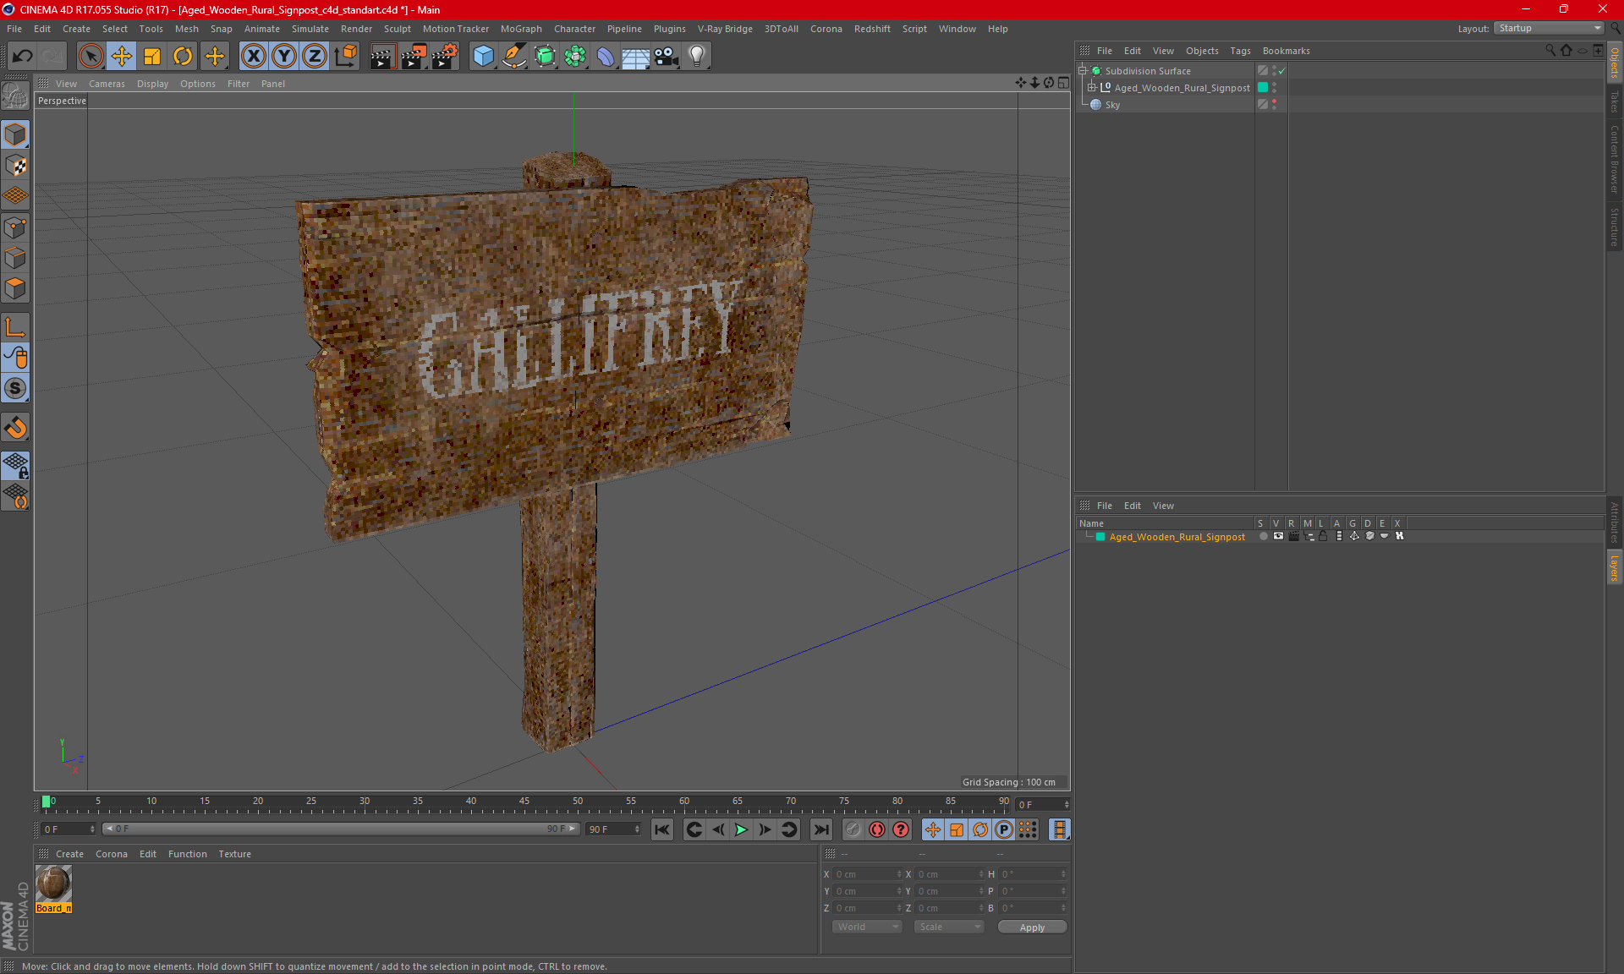Toggle Solo for Aged_Wooden_Rural_Signpost layer
This screenshot has width=1624, height=974.
1263,536
